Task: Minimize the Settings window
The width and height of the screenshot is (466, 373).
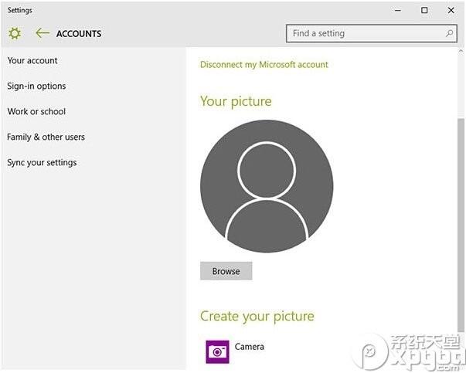Action: coord(398,10)
